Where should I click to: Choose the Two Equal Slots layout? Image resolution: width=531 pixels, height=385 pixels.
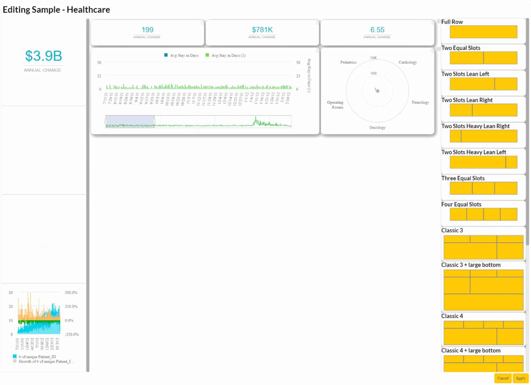pyautogui.click(x=483, y=58)
